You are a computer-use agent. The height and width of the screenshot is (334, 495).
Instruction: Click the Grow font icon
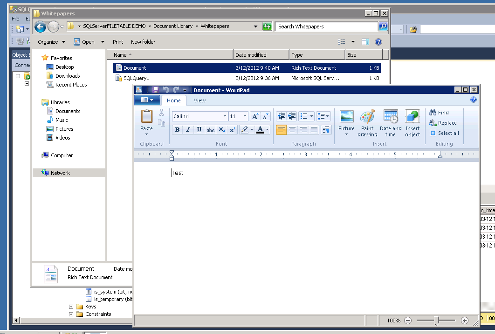(x=255, y=116)
